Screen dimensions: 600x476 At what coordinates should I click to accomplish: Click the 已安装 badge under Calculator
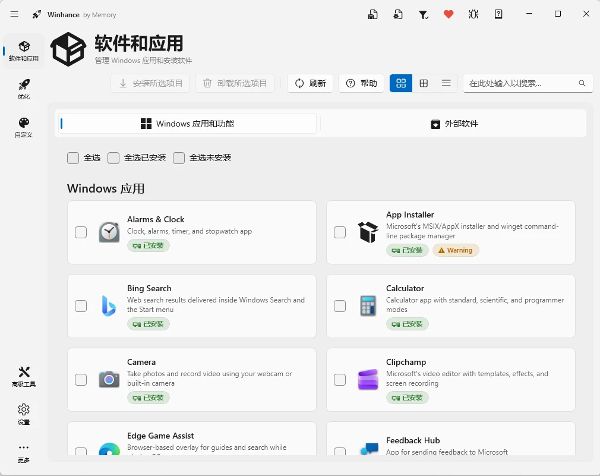pyautogui.click(x=407, y=324)
